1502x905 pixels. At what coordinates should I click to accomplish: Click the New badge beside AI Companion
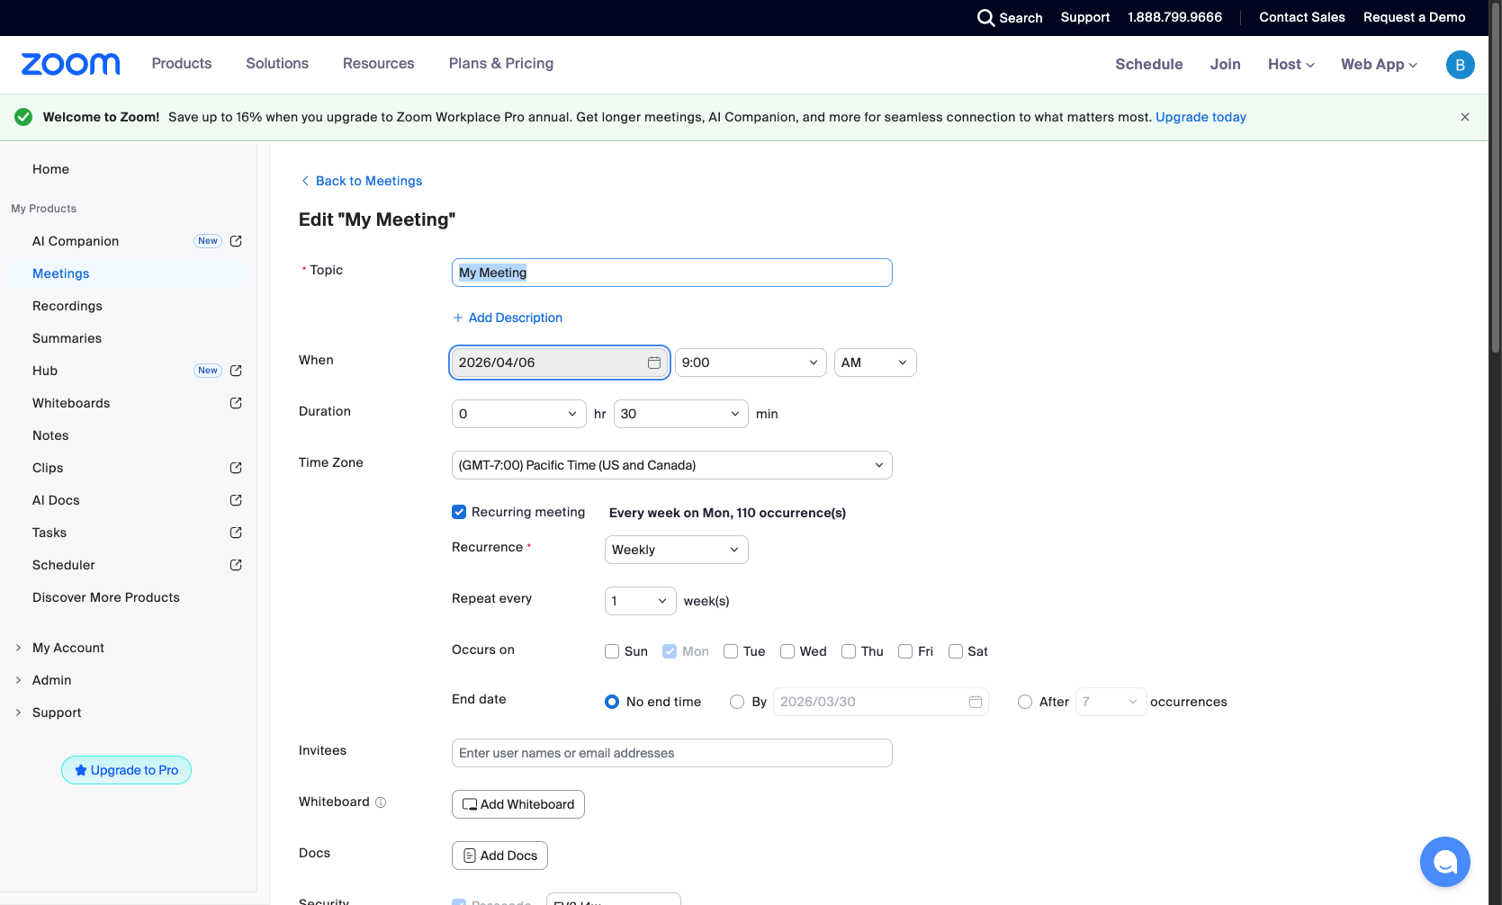click(208, 241)
